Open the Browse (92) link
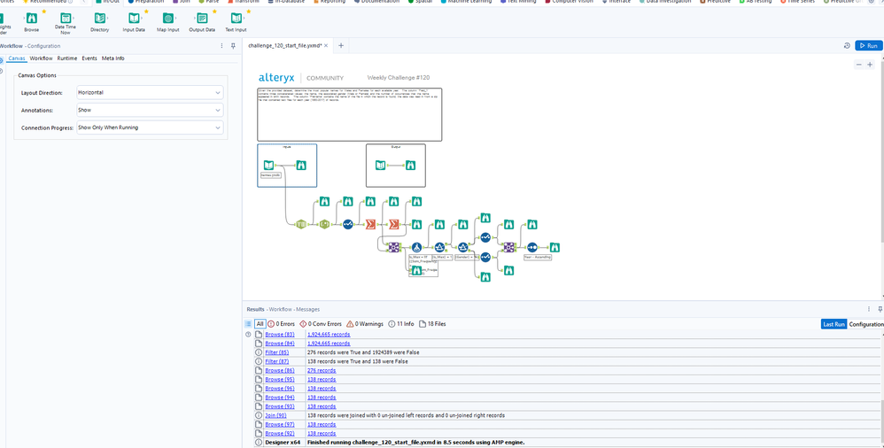The image size is (884, 448). click(280, 433)
